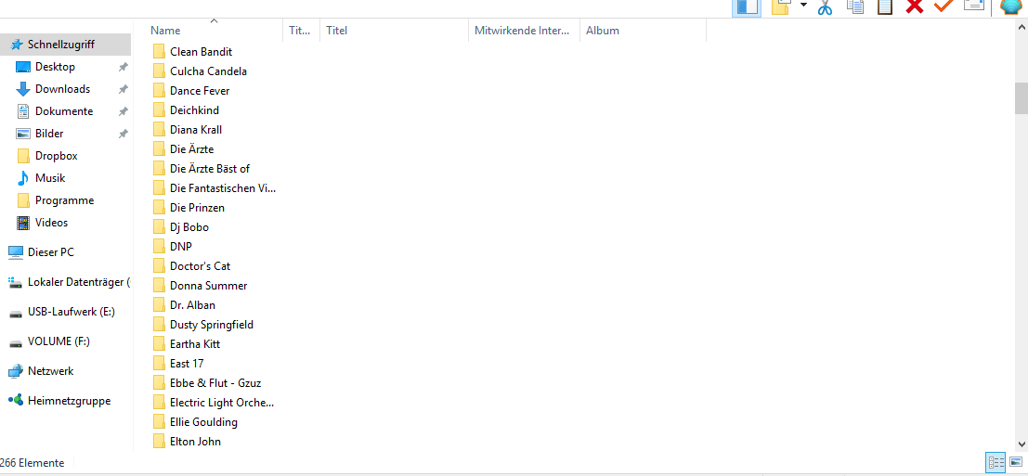Sort by the Name column header
Screen dimensions: 1028x476
pyautogui.click(x=165, y=31)
